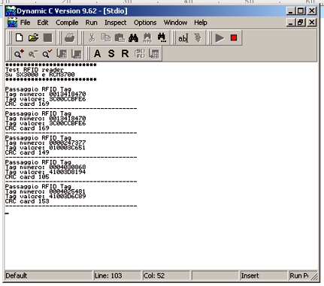The width and height of the screenshot is (324, 286).
Task: Click 'Tag numero: 0004025481' line
Action: pos(45,191)
